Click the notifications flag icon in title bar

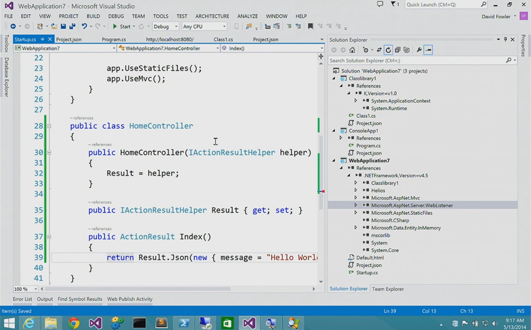click(x=395, y=4)
